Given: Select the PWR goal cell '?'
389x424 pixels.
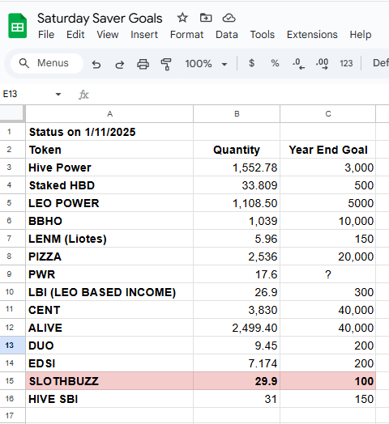Looking at the screenshot, I should tap(328, 274).
